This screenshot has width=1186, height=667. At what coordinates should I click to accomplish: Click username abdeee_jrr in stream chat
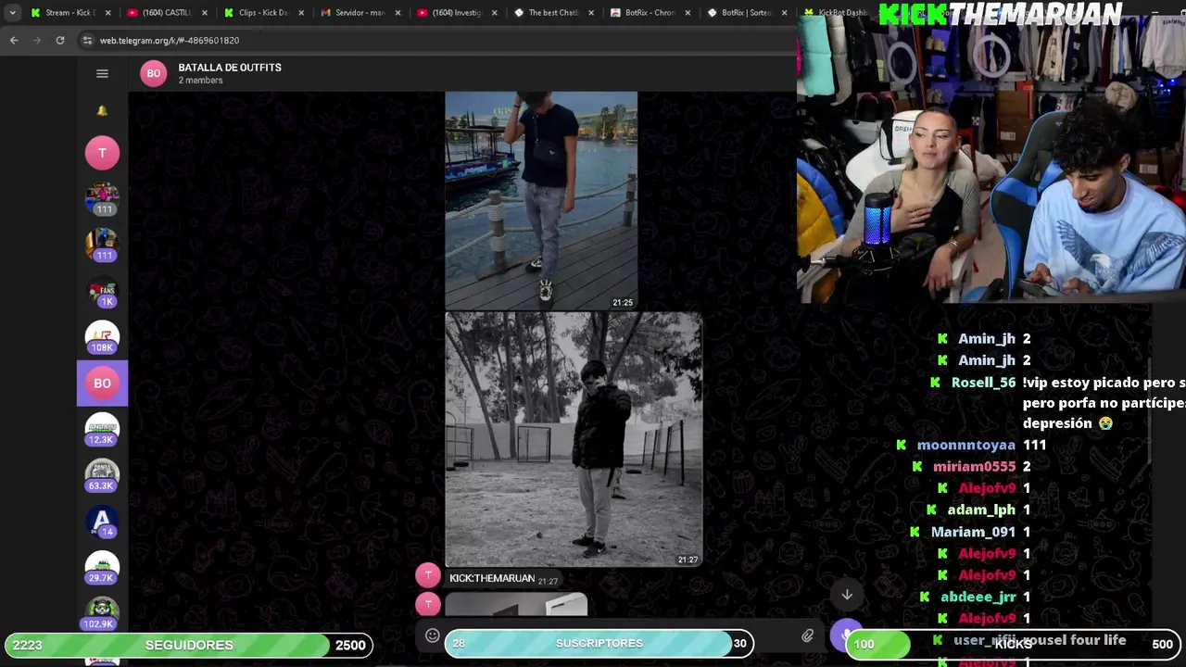coord(978,597)
